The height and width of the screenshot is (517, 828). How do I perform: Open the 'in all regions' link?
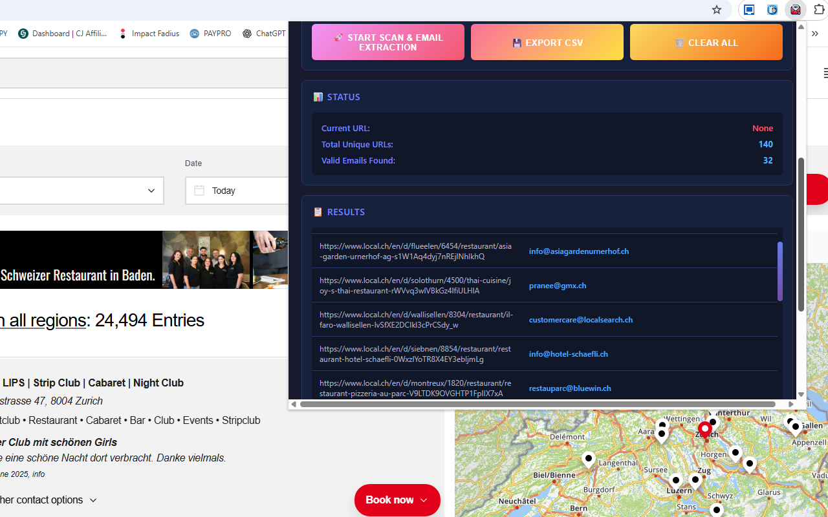point(43,320)
